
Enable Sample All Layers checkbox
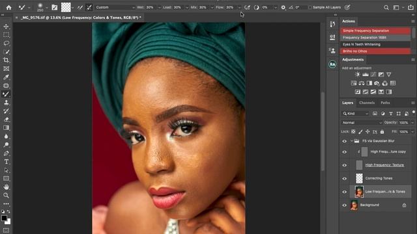pos(310,7)
